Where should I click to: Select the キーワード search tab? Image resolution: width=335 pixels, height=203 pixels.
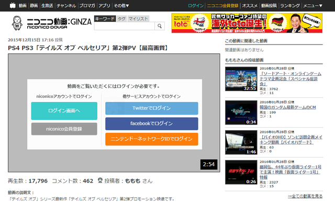(105, 19)
